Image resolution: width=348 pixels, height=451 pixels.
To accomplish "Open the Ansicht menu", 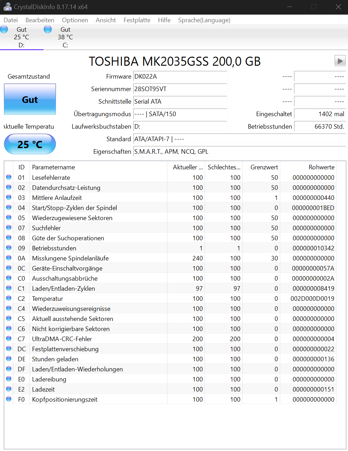I will [106, 20].
